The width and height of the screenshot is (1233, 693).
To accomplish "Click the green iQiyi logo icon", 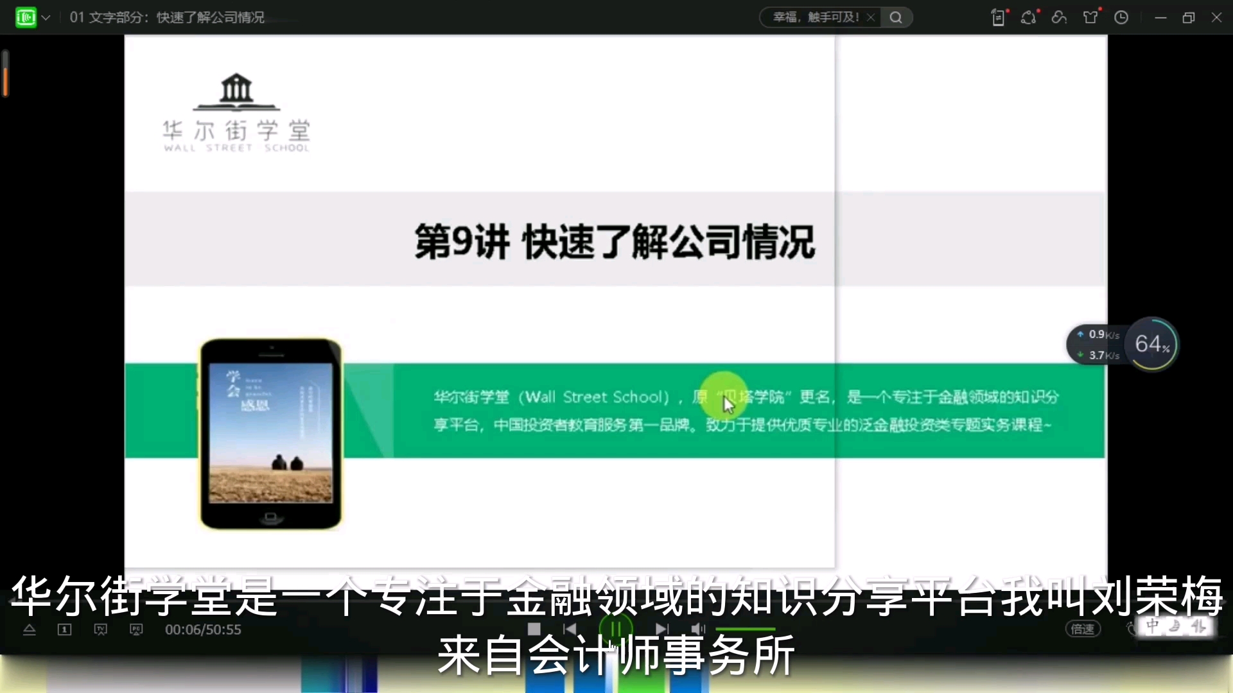I will (26, 17).
